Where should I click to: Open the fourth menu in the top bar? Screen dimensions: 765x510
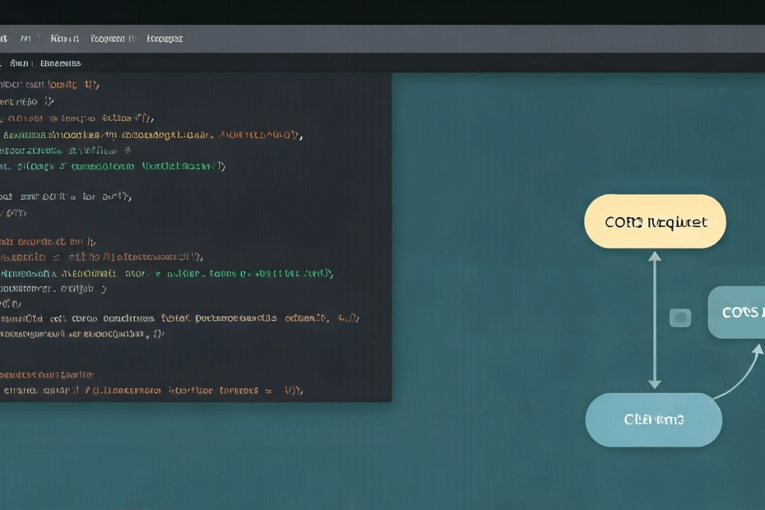113,39
